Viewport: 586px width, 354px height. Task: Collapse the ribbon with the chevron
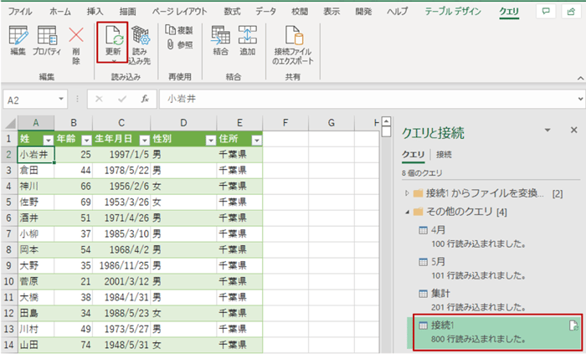(580, 78)
